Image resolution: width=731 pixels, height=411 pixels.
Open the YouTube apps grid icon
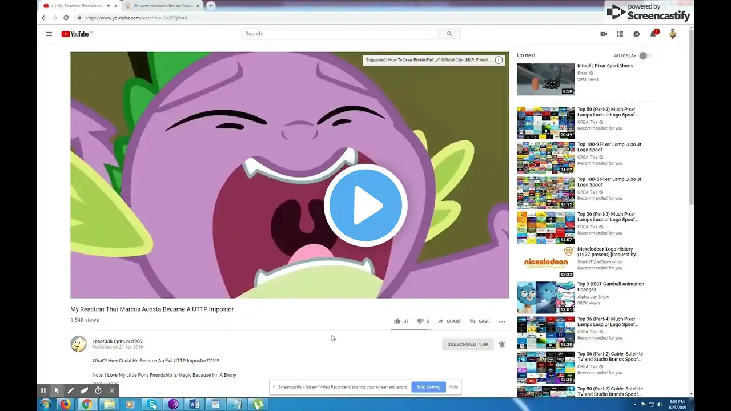pos(620,34)
